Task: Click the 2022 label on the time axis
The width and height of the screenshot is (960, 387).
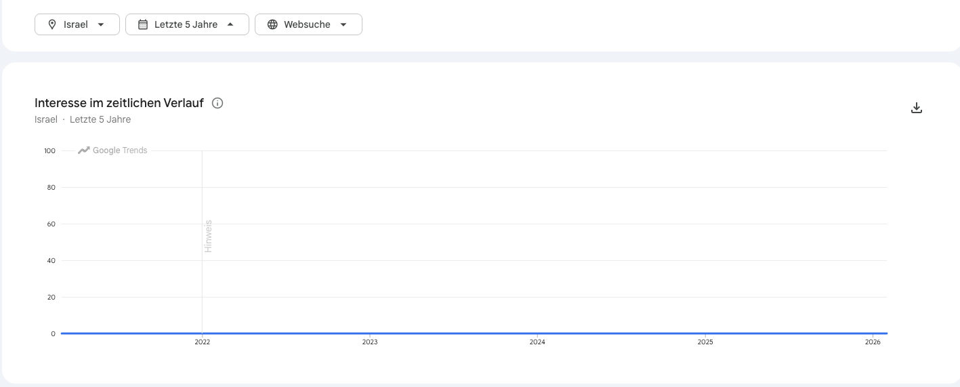Action: (203, 342)
